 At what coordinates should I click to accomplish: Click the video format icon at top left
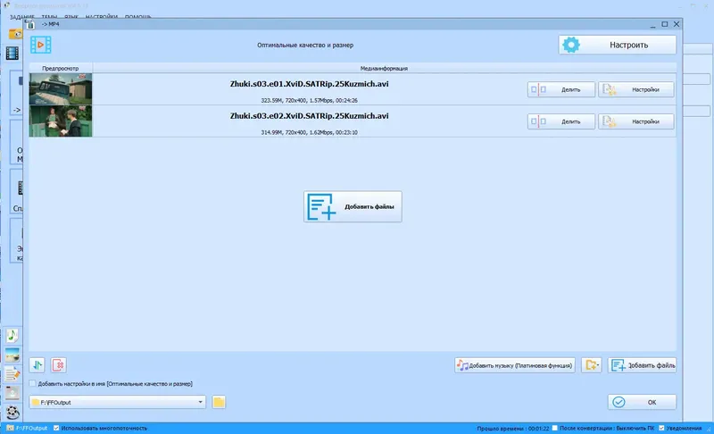point(40,45)
